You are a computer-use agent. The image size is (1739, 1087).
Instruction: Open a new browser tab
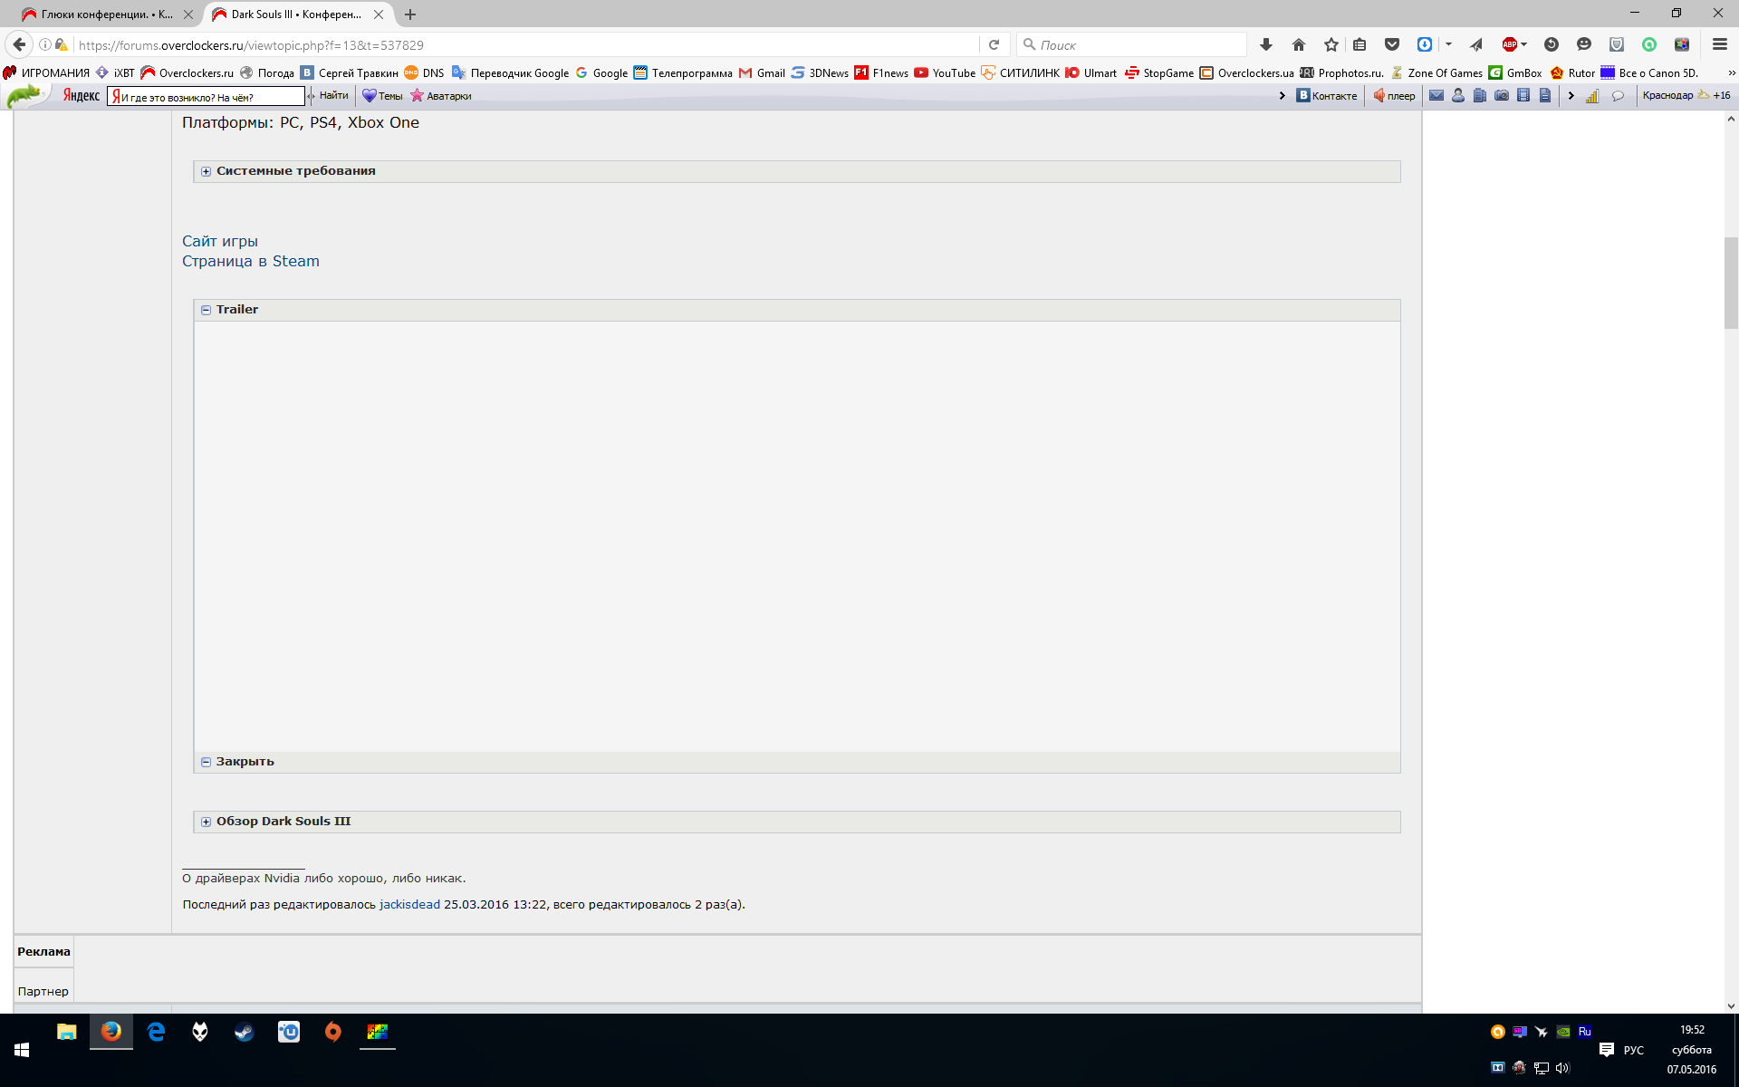click(x=410, y=14)
